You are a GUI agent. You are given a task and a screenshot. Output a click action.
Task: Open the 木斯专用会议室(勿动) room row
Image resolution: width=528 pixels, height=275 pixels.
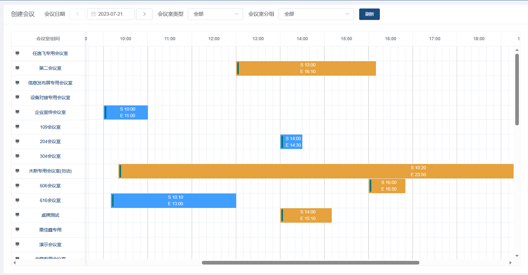(x=50, y=171)
